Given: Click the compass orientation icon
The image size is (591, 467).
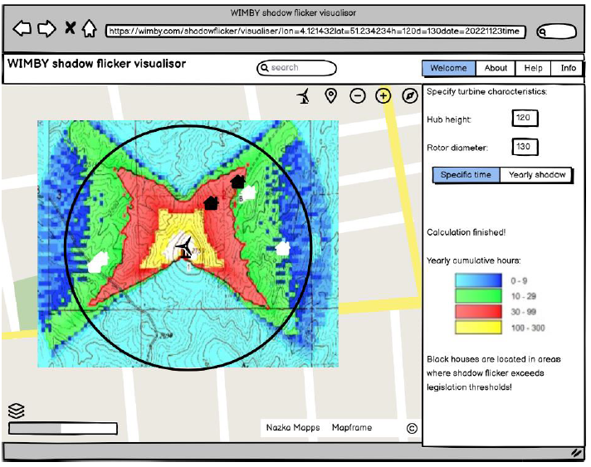Looking at the screenshot, I should [409, 96].
